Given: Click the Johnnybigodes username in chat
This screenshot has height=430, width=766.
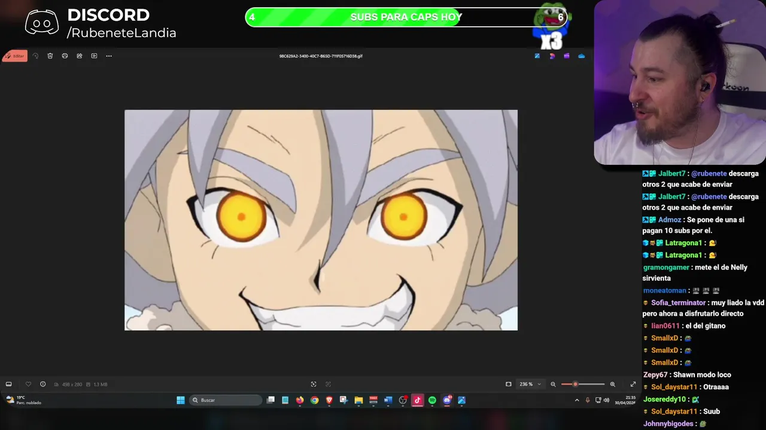Looking at the screenshot, I should point(668,424).
